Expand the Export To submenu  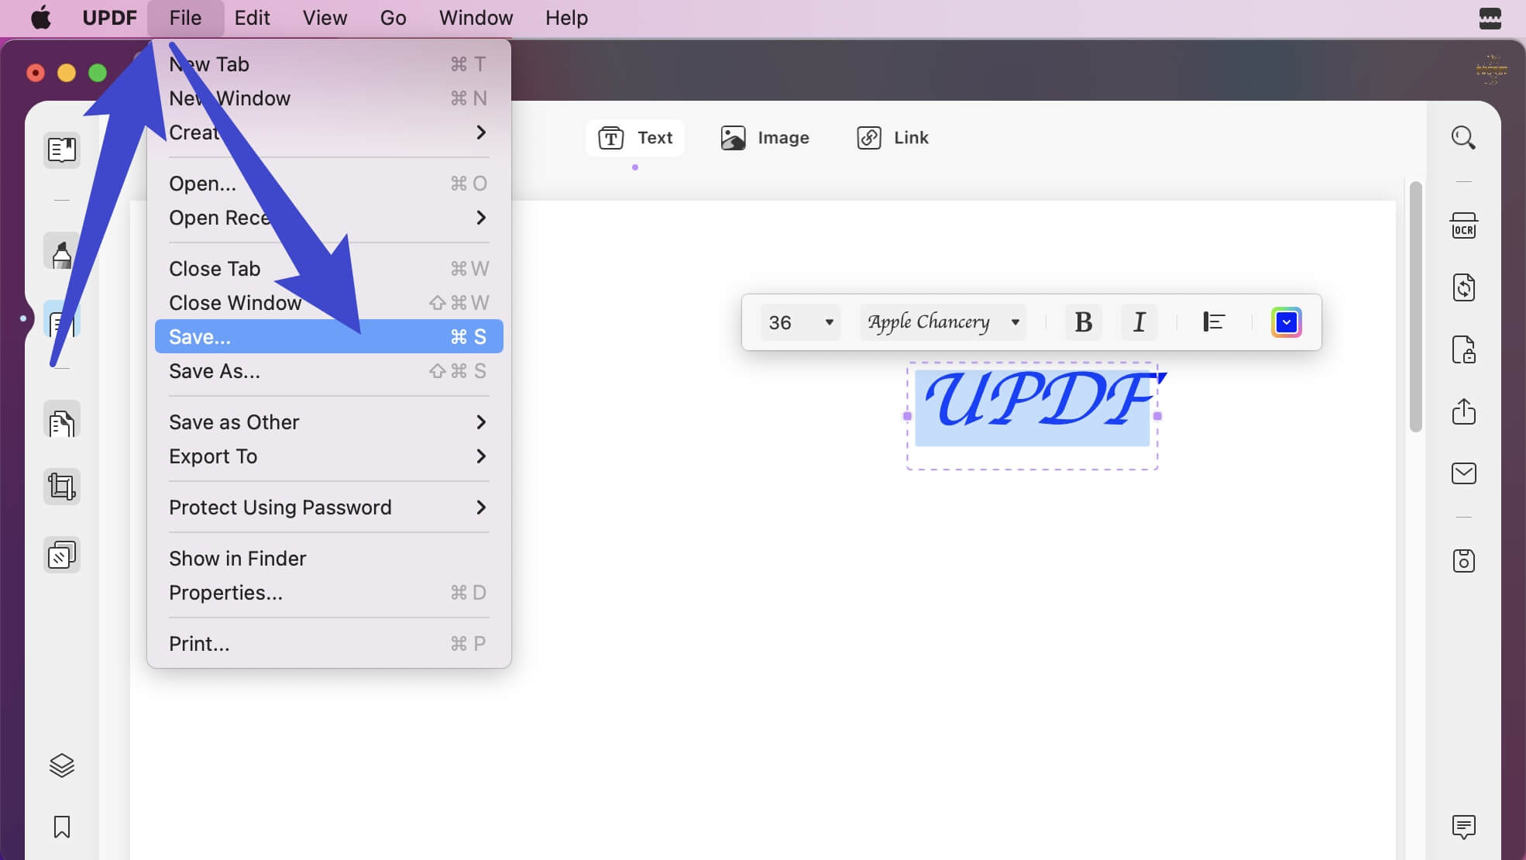coord(328,456)
